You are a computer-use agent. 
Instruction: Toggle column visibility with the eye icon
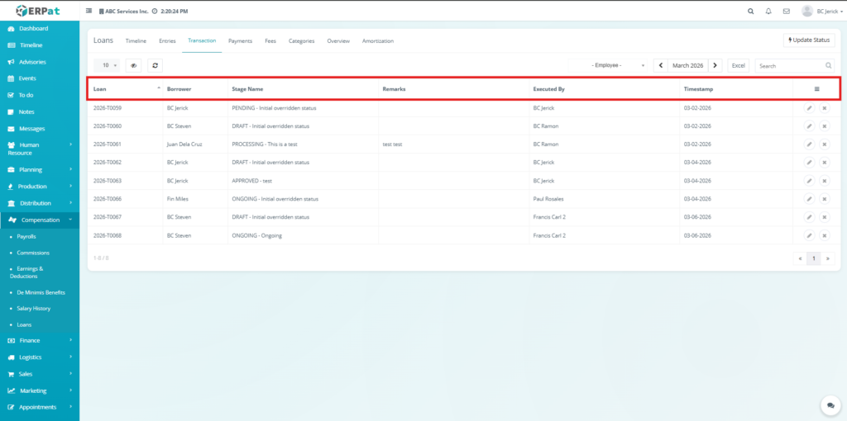(x=134, y=65)
